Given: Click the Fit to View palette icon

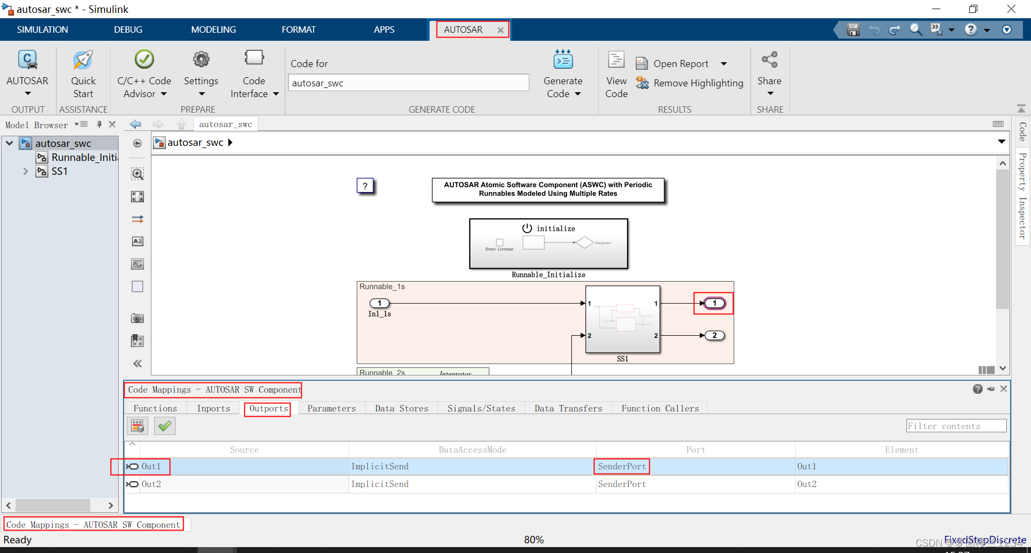Looking at the screenshot, I should (x=137, y=196).
